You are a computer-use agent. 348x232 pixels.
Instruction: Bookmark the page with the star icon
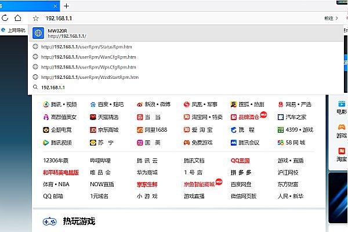tap(36, 18)
